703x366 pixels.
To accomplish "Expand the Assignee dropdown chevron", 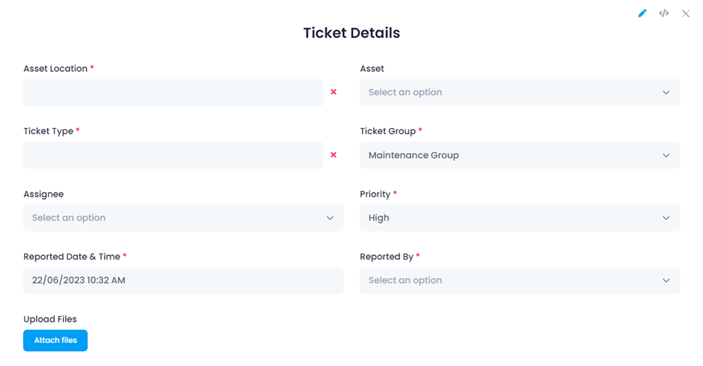I will tap(330, 218).
